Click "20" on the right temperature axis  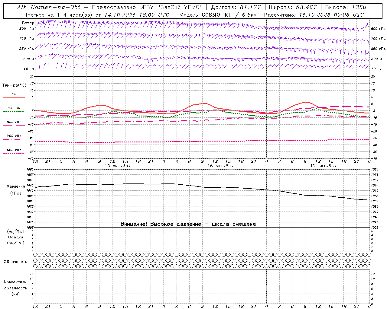(373, 77)
